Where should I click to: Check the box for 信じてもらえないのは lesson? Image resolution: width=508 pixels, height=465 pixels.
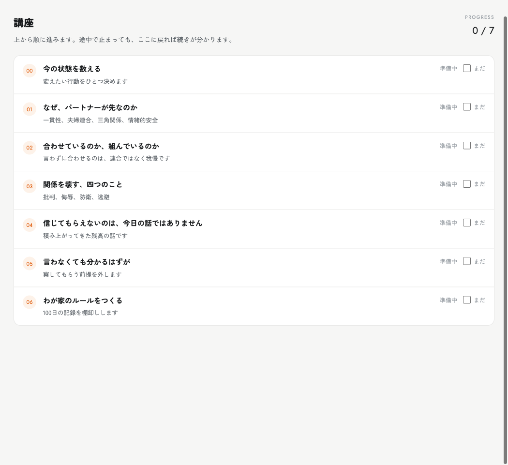pos(466,223)
